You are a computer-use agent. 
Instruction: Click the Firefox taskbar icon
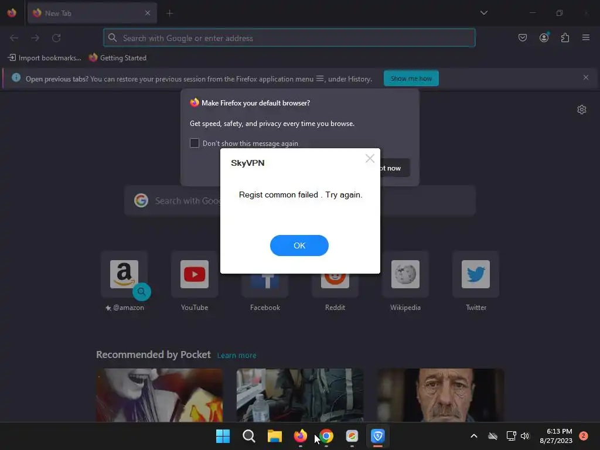click(301, 436)
